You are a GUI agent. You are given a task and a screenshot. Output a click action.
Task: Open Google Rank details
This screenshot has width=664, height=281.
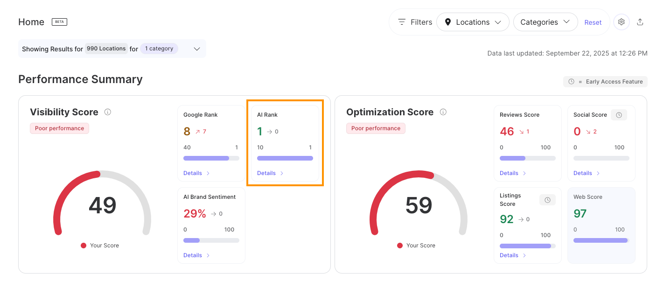196,173
